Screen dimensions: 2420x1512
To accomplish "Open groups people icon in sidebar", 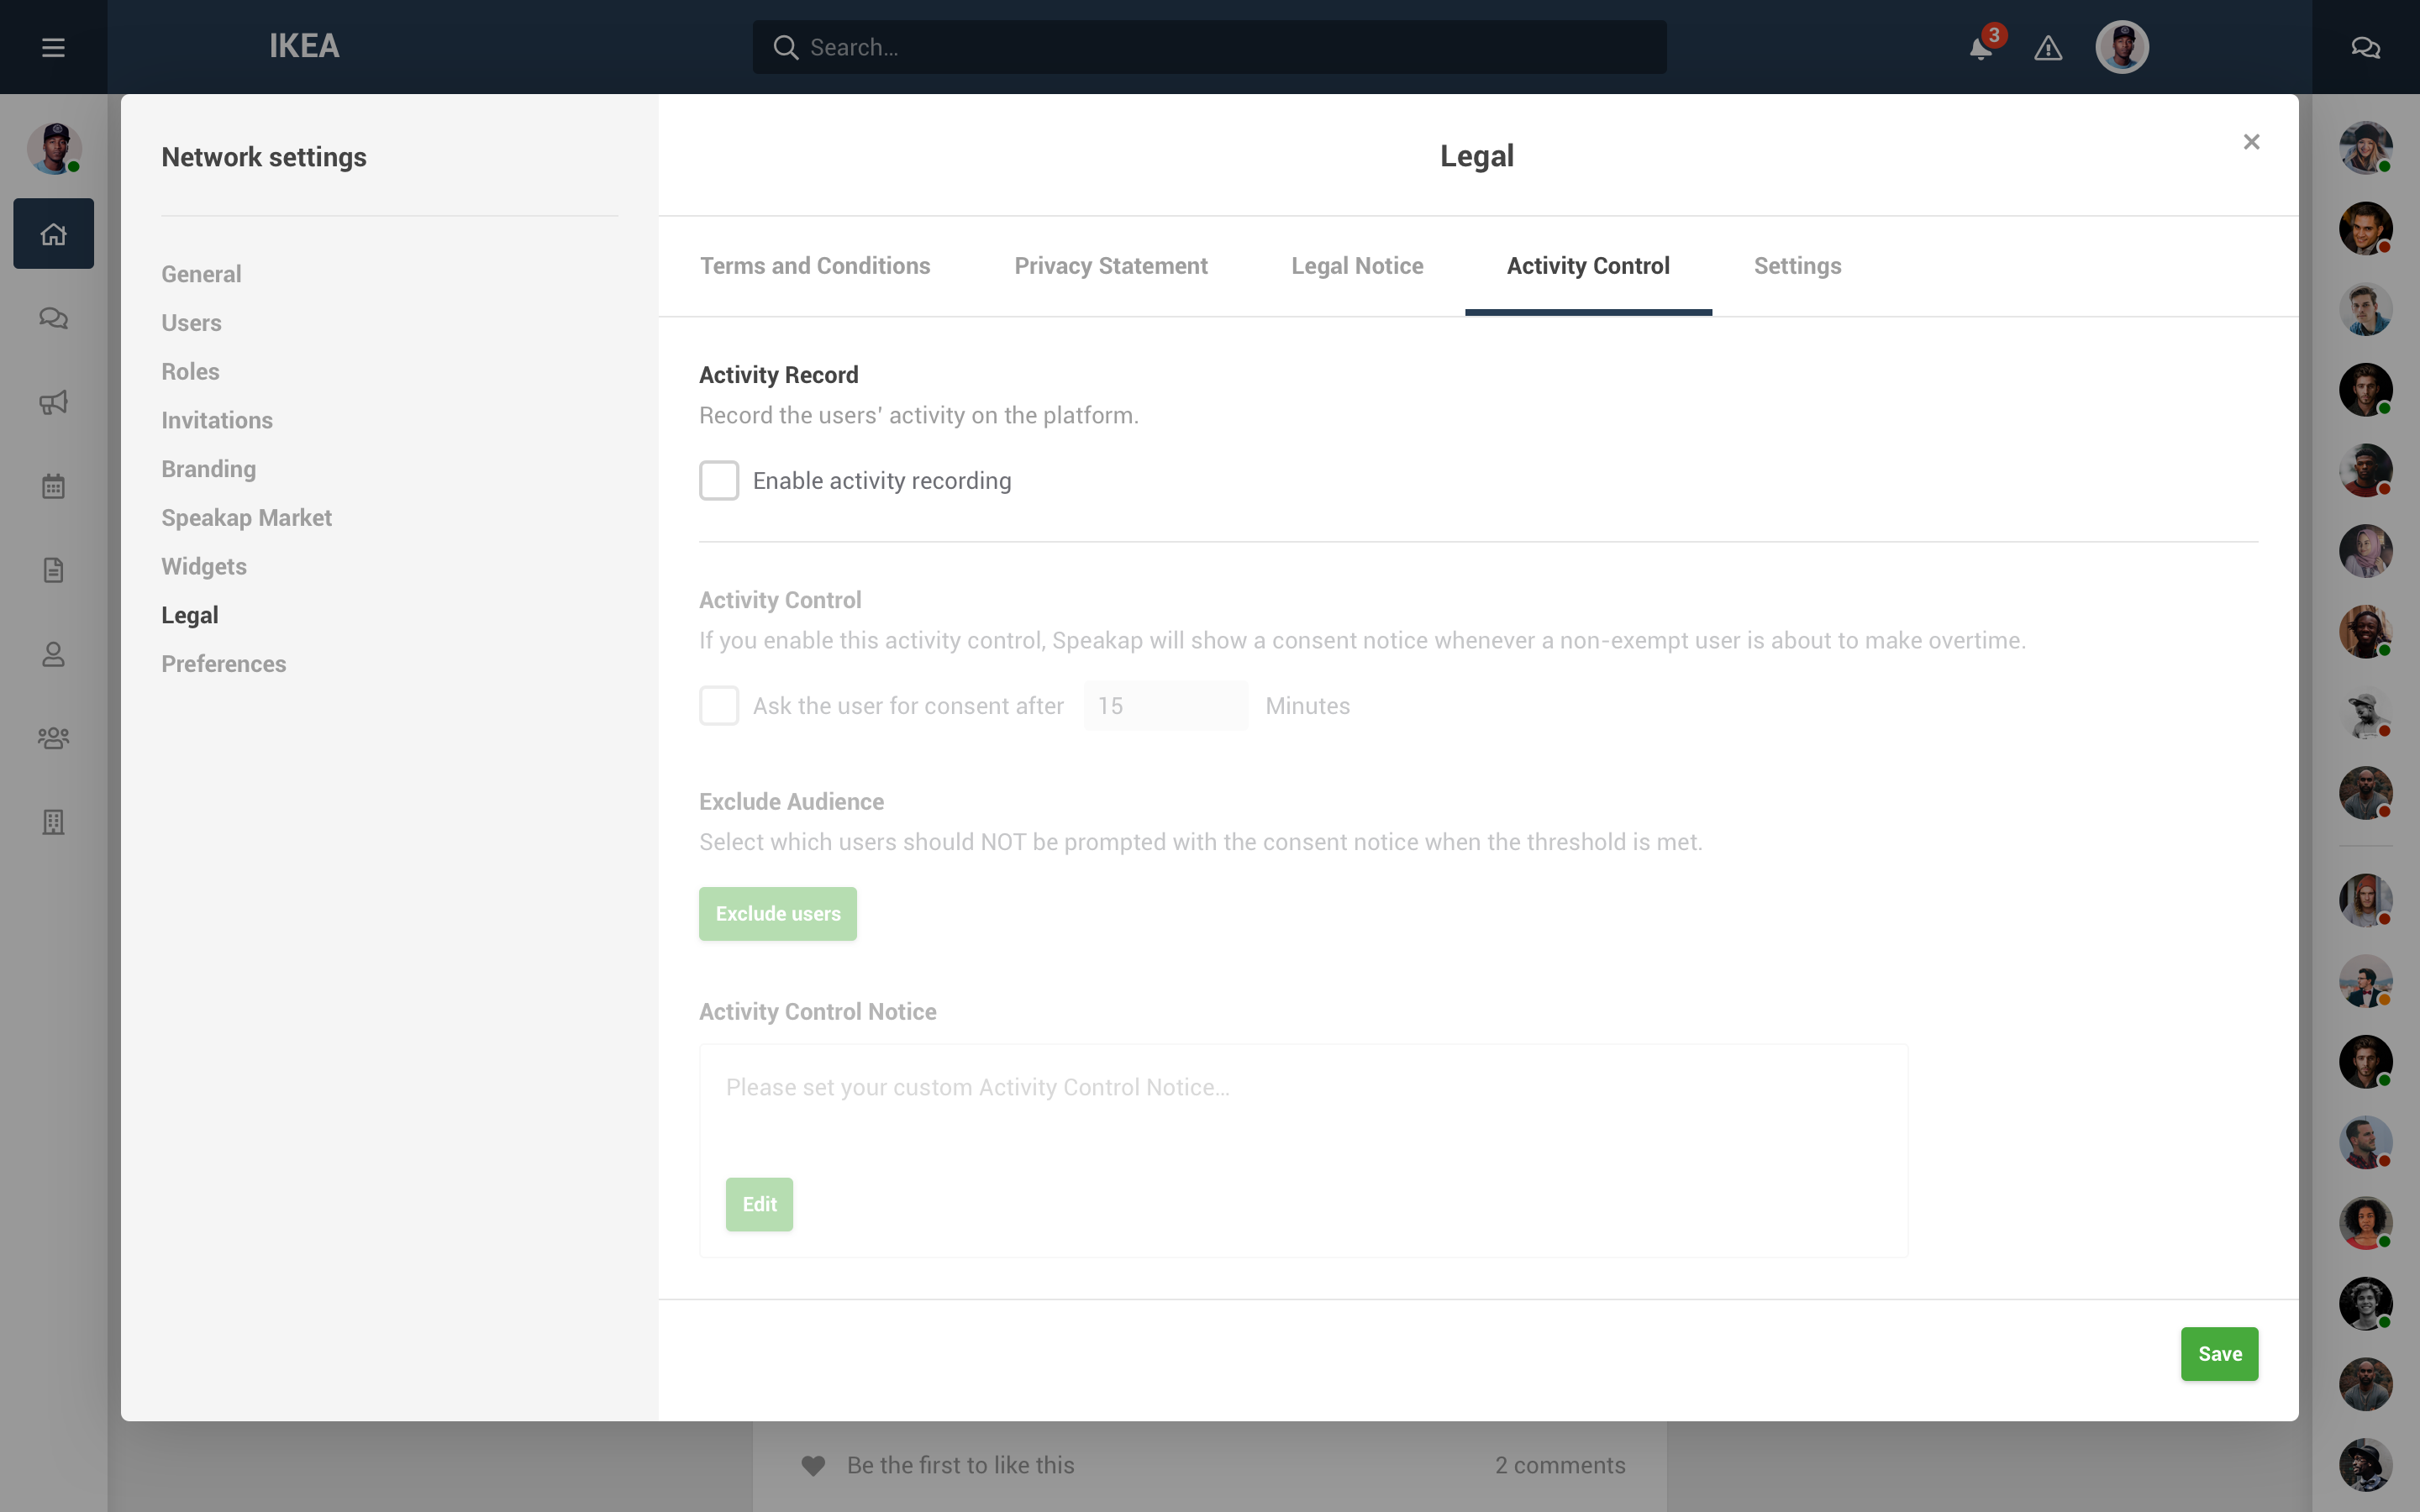I will point(53,738).
